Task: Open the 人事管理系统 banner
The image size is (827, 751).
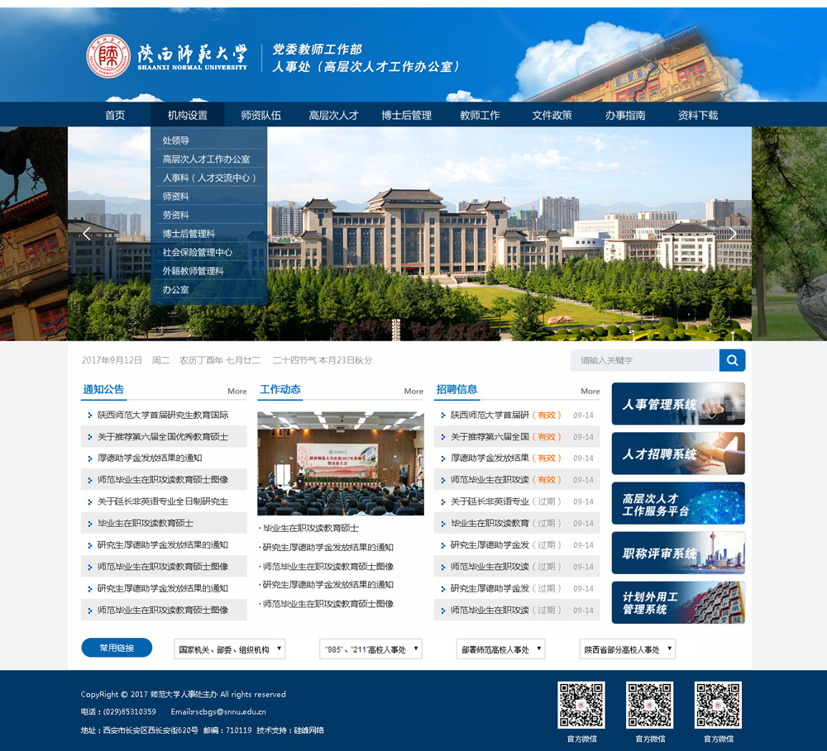Action: click(678, 404)
